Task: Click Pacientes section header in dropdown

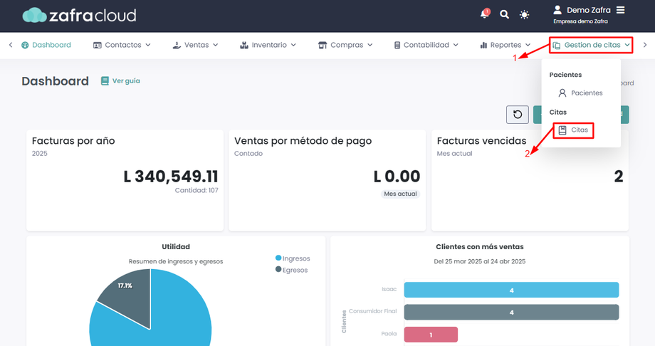Action: coord(565,75)
